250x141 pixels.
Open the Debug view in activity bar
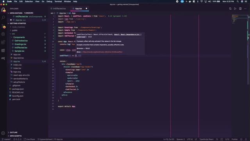pos(3,34)
